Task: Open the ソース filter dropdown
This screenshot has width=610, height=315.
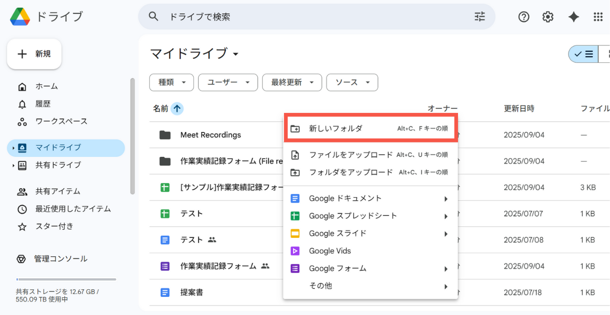Action: click(352, 82)
